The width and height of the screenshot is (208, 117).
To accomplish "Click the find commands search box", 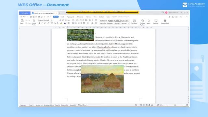I will point(121,17).
